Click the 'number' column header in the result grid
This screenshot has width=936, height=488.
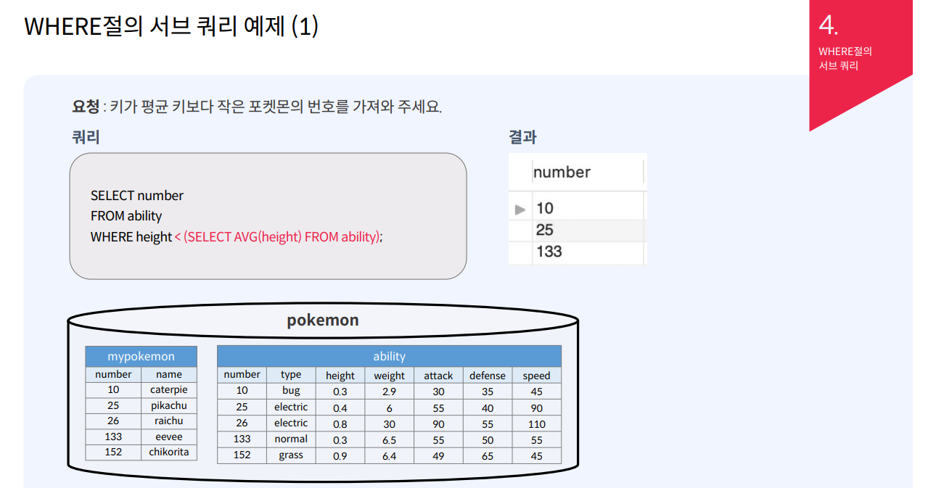click(562, 172)
